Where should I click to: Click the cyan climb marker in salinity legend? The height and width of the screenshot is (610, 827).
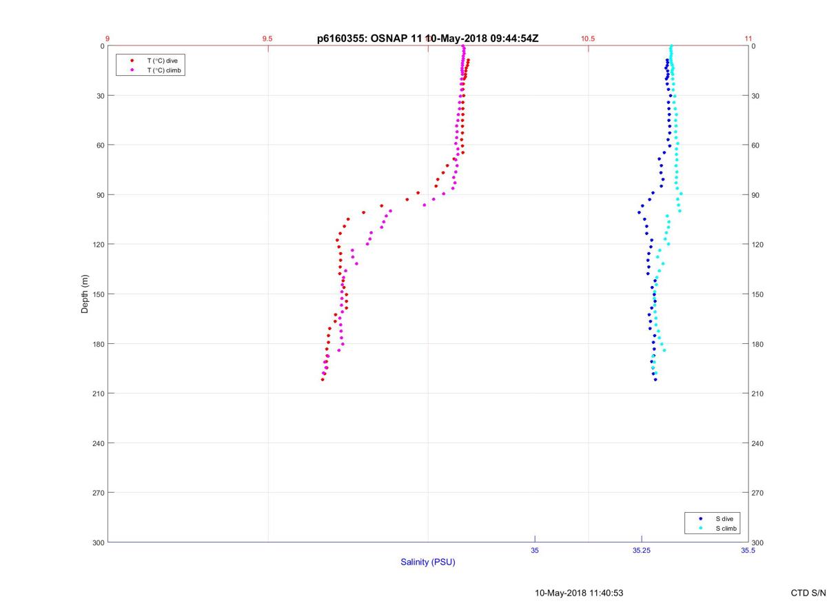click(701, 529)
